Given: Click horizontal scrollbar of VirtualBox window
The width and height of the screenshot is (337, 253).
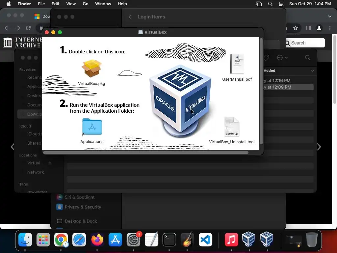Looking at the screenshot, I should tap(146, 153).
